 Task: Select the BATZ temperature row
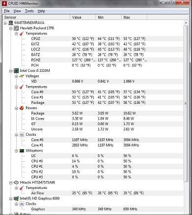(x=107, y=55)
